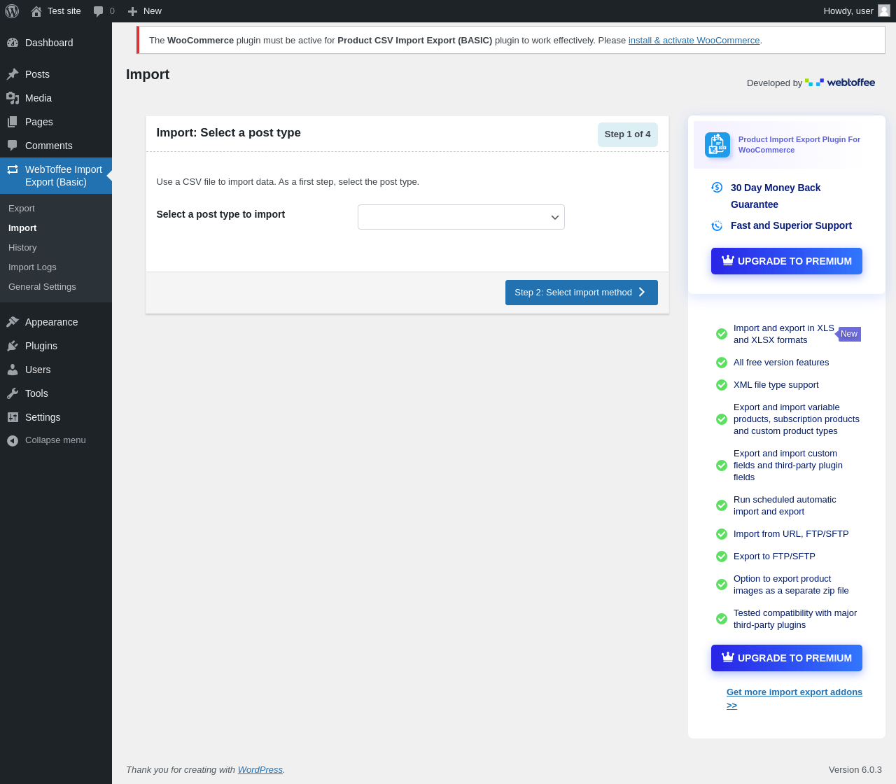Click green check beside All free version features
The image size is (896, 784).
tap(722, 363)
